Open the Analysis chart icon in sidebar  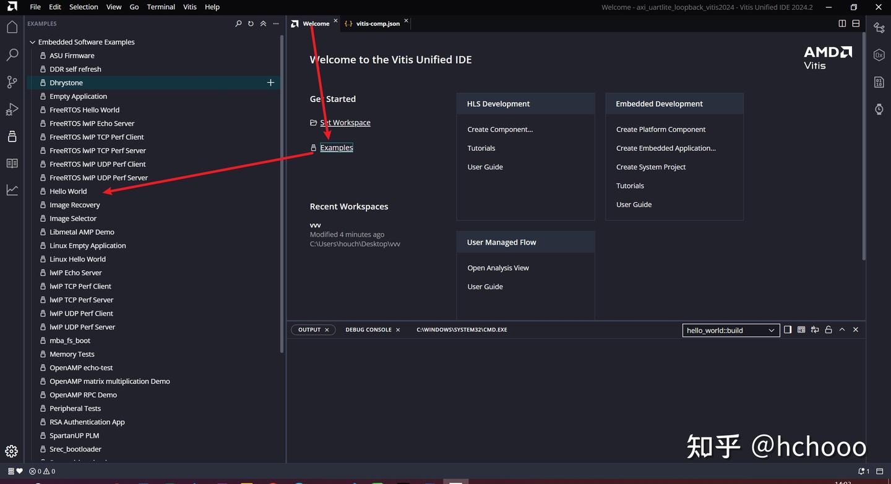pos(12,190)
